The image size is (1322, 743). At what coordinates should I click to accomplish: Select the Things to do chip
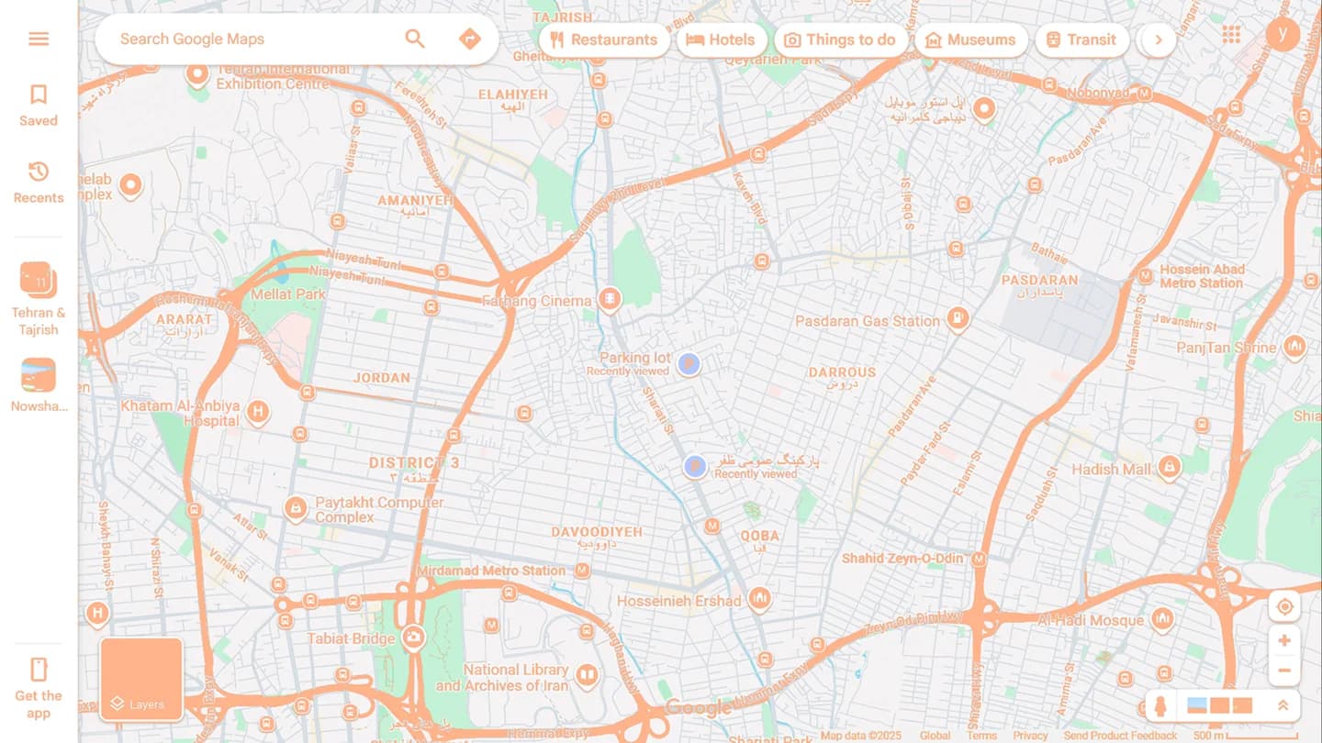(841, 39)
